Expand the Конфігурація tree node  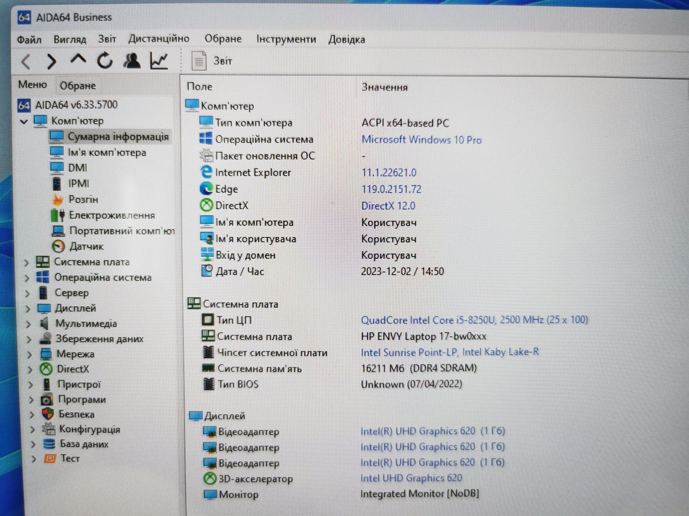pos(32,429)
